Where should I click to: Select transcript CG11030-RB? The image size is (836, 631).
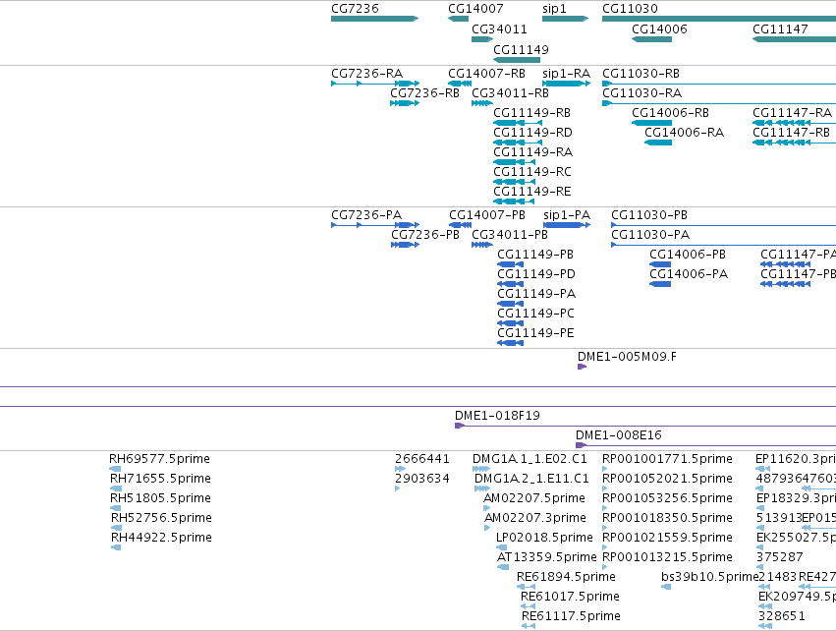tap(641, 74)
